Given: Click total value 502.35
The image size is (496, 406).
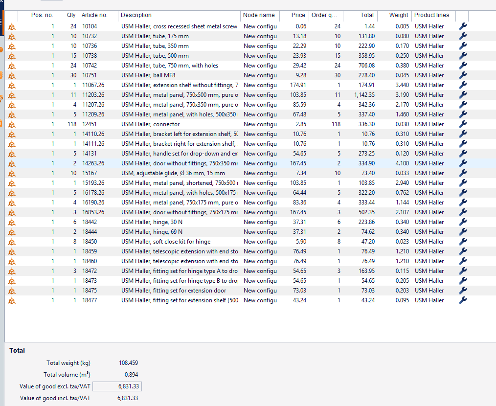Looking at the screenshot, I should [x=367, y=212].
